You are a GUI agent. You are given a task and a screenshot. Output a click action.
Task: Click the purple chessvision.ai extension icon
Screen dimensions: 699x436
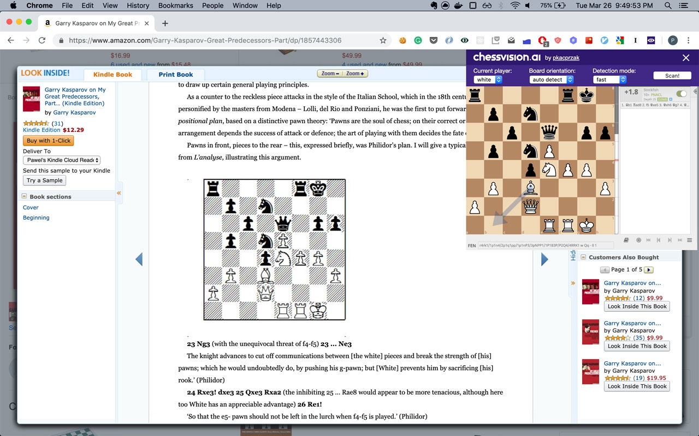[651, 40]
